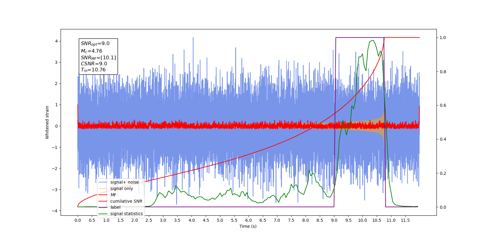Click the x-axis tick label 5.0

[x=220, y=220]
